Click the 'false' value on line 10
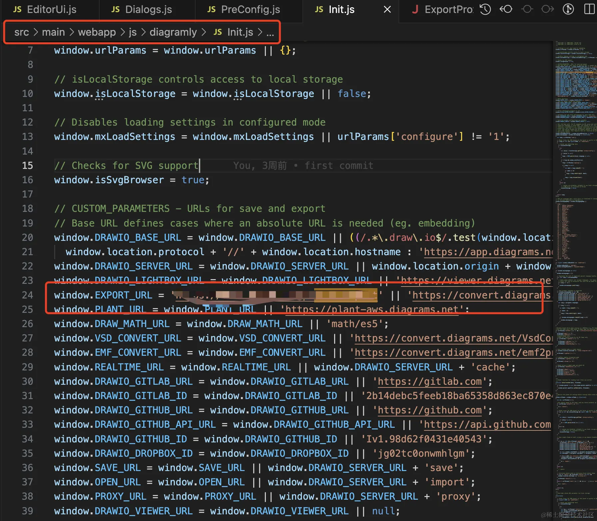 click(352, 94)
